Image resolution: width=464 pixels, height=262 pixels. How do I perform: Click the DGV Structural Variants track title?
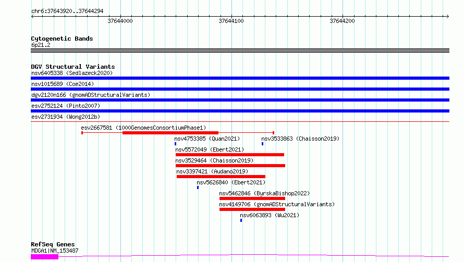point(73,67)
